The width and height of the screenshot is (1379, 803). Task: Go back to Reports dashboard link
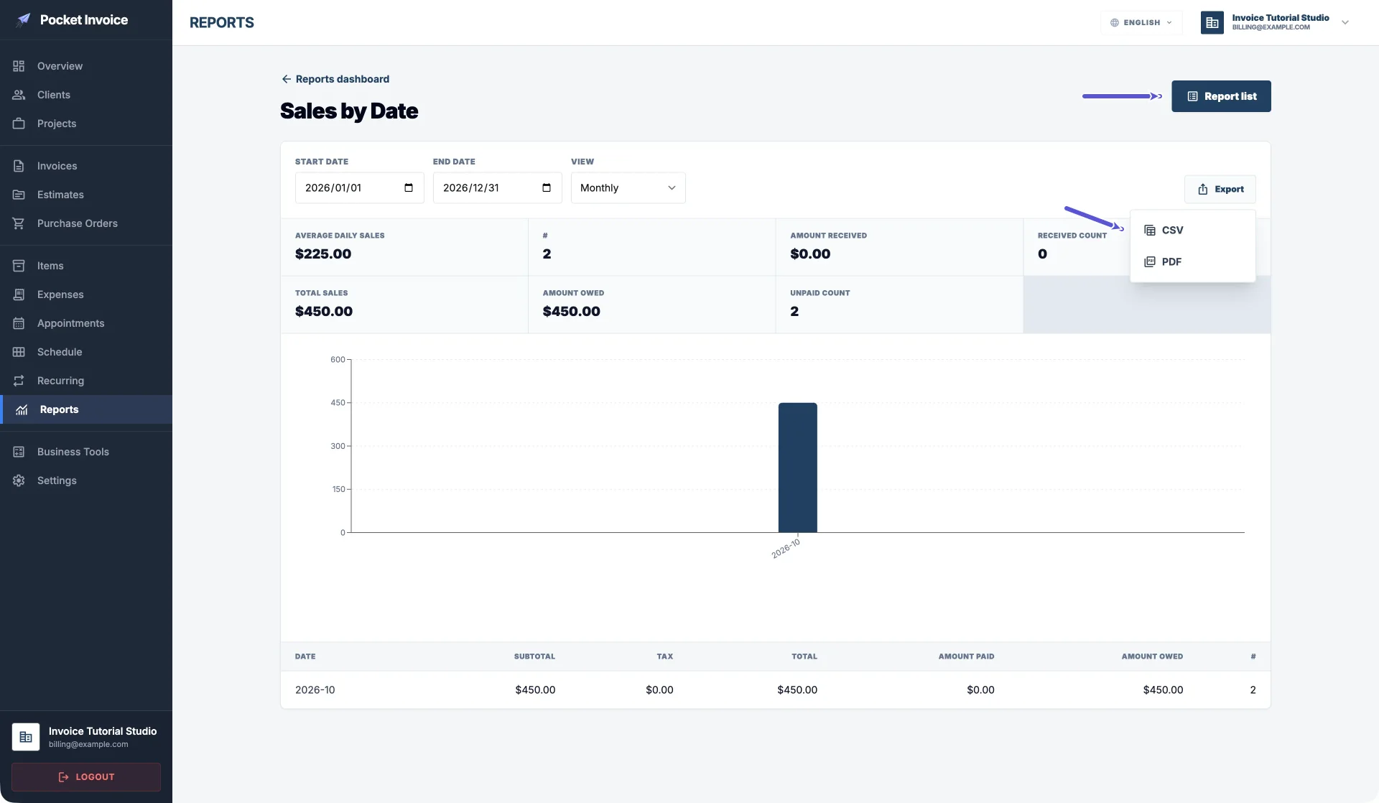coord(335,79)
